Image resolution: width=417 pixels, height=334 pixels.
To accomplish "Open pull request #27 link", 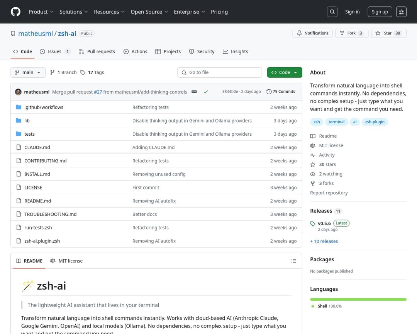I will point(98,92).
